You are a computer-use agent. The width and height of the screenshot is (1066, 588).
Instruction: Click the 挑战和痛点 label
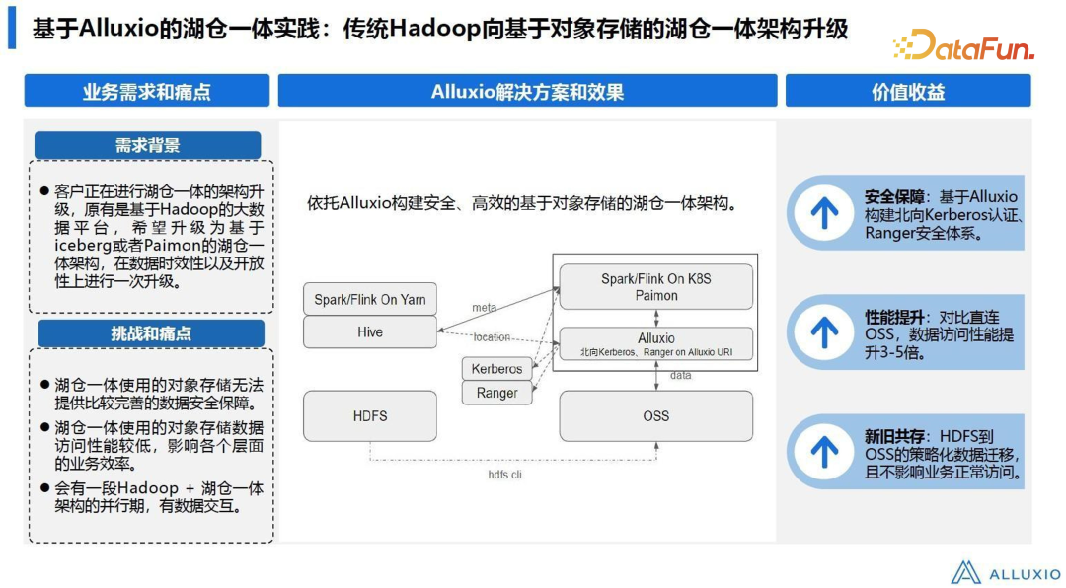coord(151,333)
